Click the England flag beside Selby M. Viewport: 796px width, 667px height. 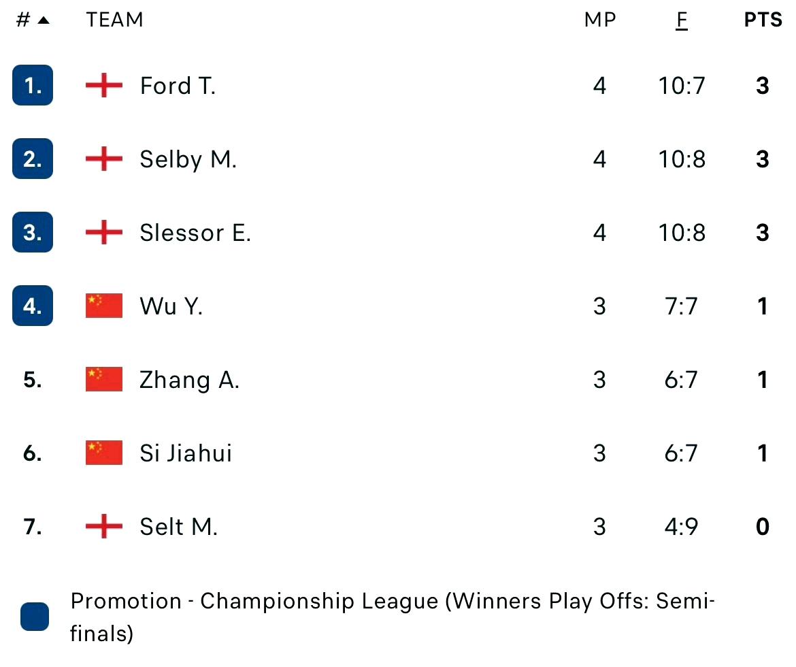coord(103,159)
